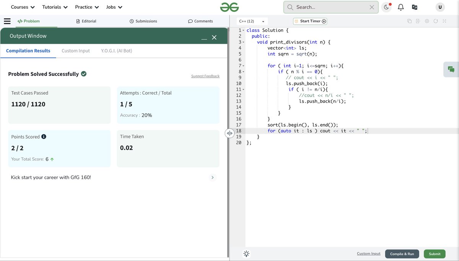This screenshot has width=459, height=261.
Task: Open editor settings gear
Action: (427, 21)
